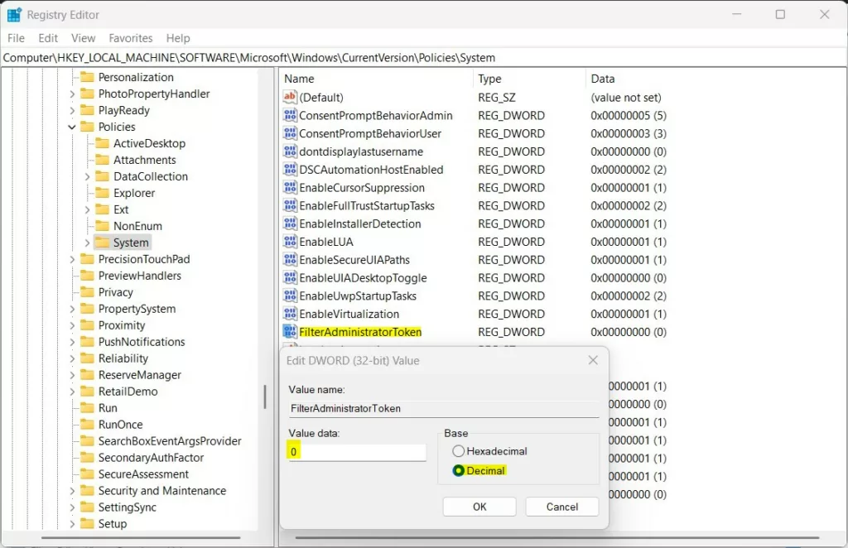Select the SearchBoxEventArgsProvider tree item
The image size is (848, 548).
coord(170,441)
